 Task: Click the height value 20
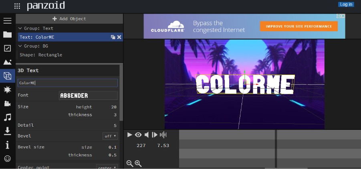[x=114, y=107]
